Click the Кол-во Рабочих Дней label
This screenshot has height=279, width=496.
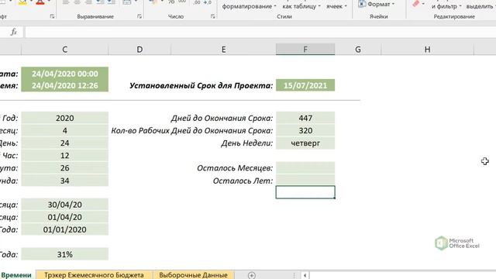coord(192,131)
